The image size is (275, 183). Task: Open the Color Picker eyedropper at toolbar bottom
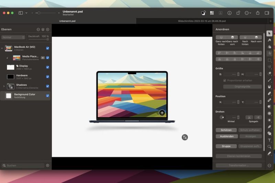(269, 153)
